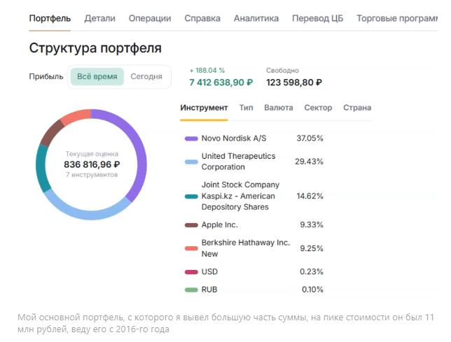Open the Портфель tab
Image resolution: width=451 pixels, height=342 pixels.
[50, 18]
